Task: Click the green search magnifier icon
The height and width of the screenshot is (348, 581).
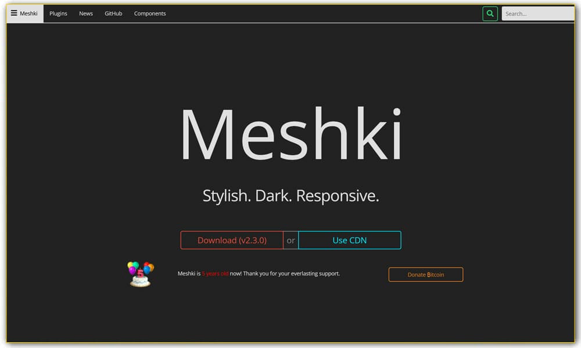Action: click(x=490, y=13)
